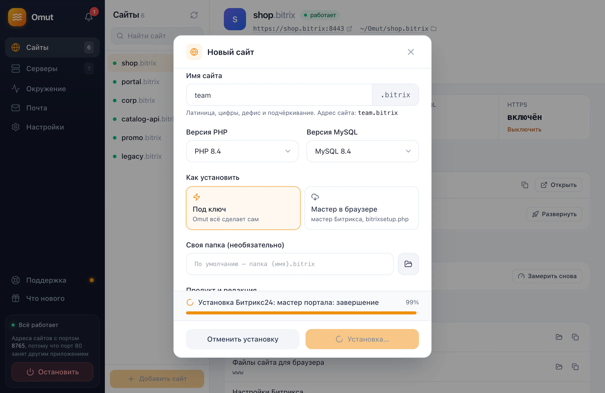Open Настройки in sidebar
Viewport: 605px width, 393px height.
(x=52, y=127)
